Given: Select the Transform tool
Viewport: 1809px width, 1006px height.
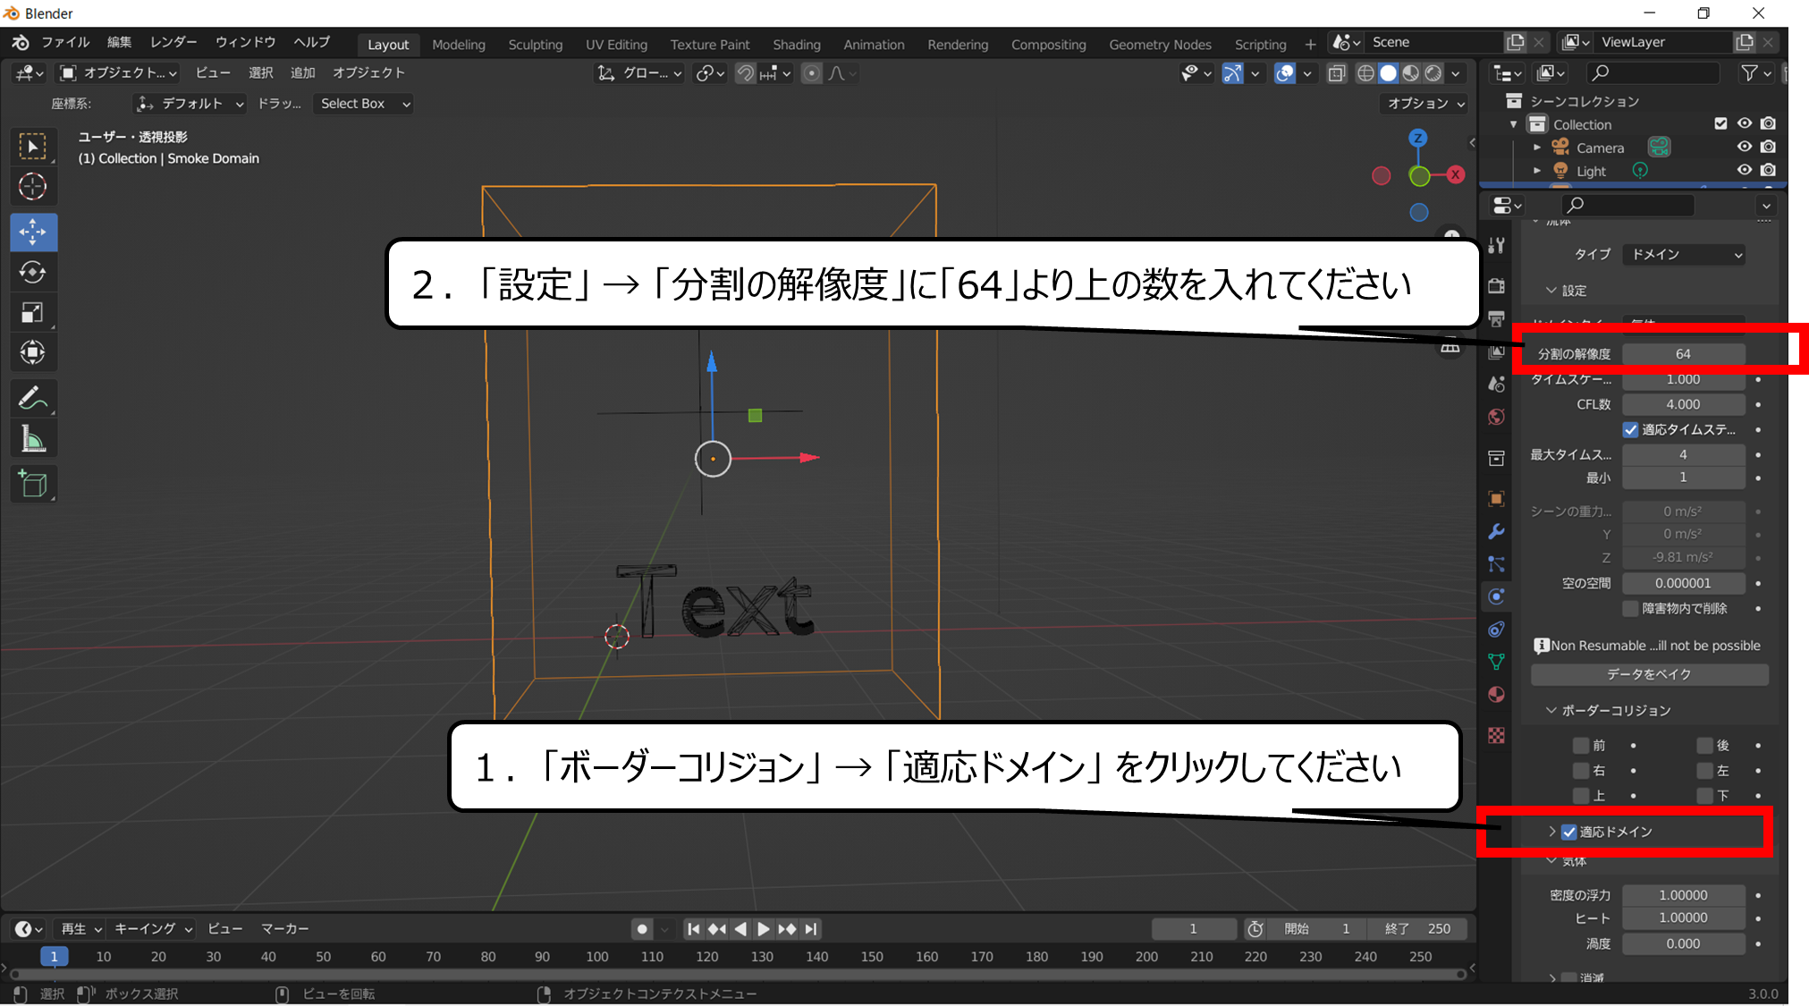Looking at the screenshot, I should click(33, 352).
